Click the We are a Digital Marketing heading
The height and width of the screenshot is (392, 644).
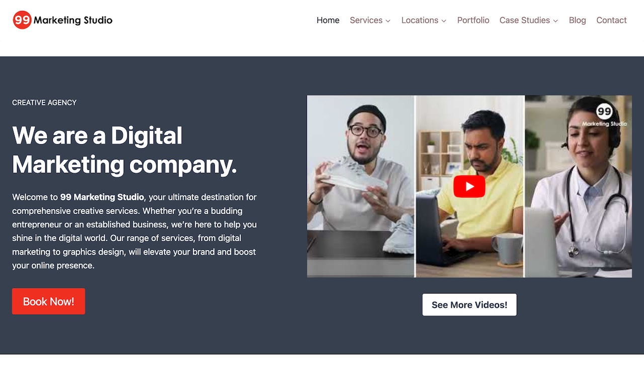(124, 150)
